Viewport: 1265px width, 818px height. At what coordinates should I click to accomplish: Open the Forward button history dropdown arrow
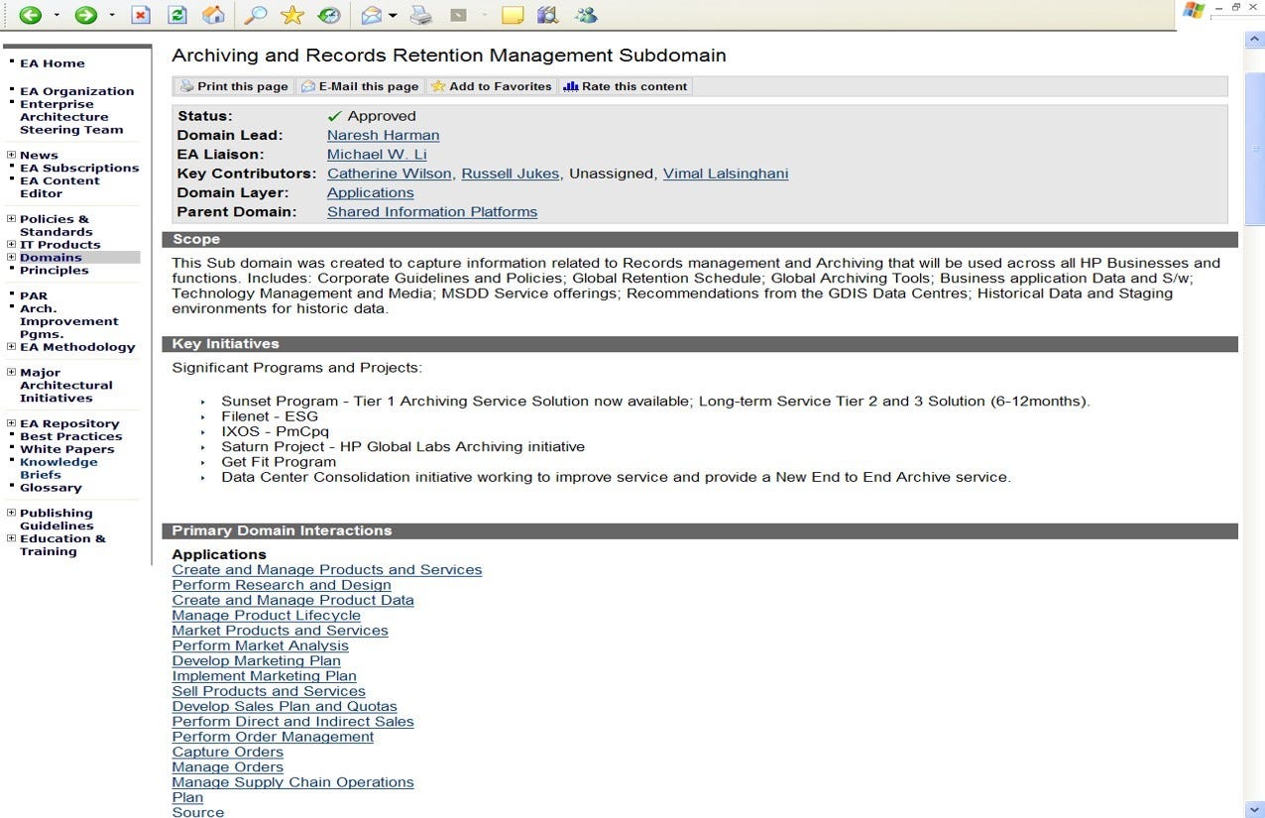tap(112, 16)
